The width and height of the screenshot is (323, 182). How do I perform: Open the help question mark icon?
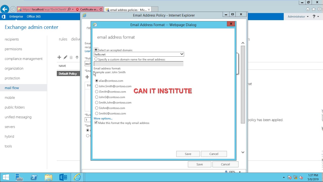coord(314,16)
